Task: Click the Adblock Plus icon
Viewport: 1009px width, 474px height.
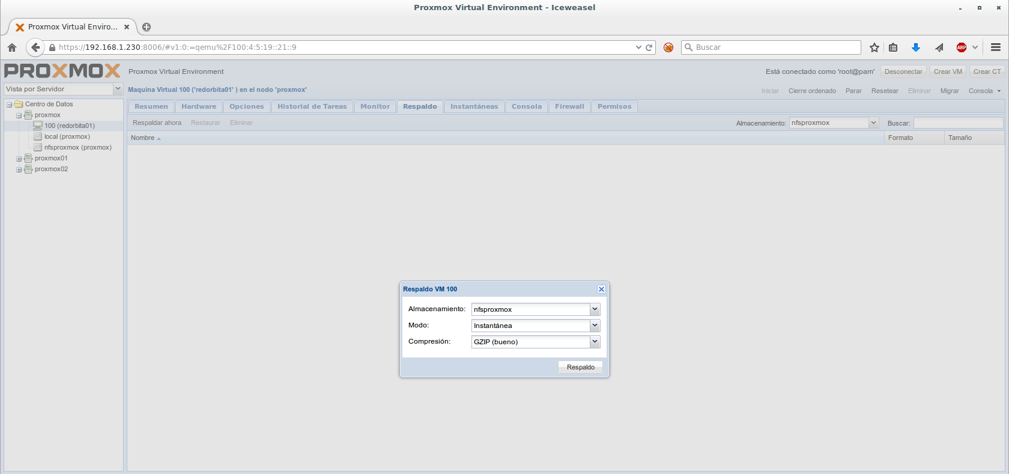Action: pos(962,47)
